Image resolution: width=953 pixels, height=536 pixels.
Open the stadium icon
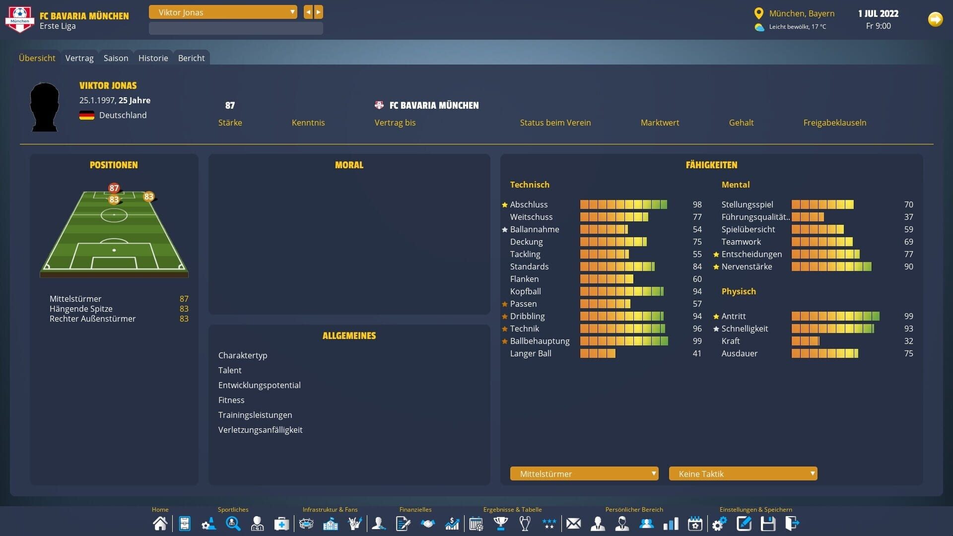pyautogui.click(x=306, y=524)
